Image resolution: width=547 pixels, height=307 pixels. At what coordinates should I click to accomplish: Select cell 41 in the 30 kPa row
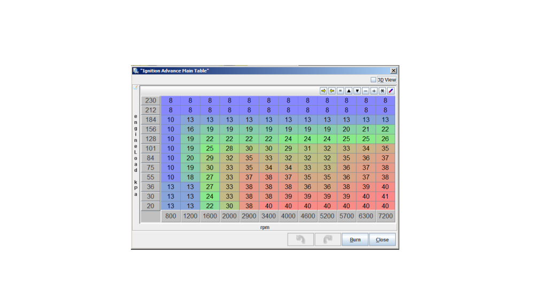(x=386, y=196)
